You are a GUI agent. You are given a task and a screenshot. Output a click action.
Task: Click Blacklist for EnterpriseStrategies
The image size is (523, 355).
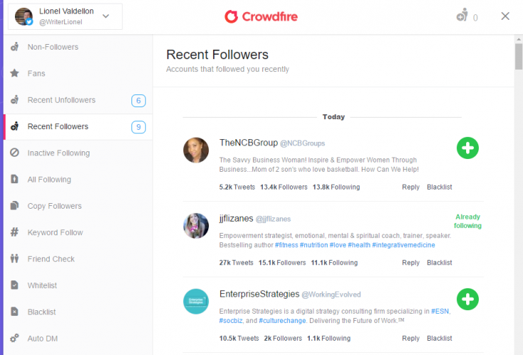tap(439, 339)
